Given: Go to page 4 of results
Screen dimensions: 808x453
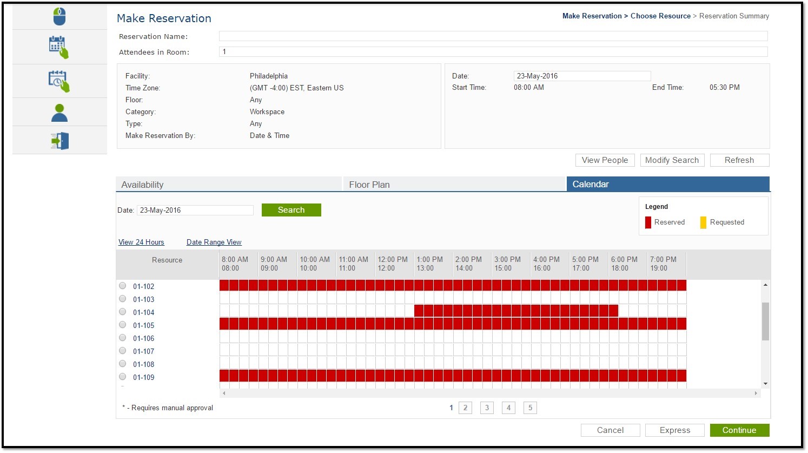Looking at the screenshot, I should [508, 408].
